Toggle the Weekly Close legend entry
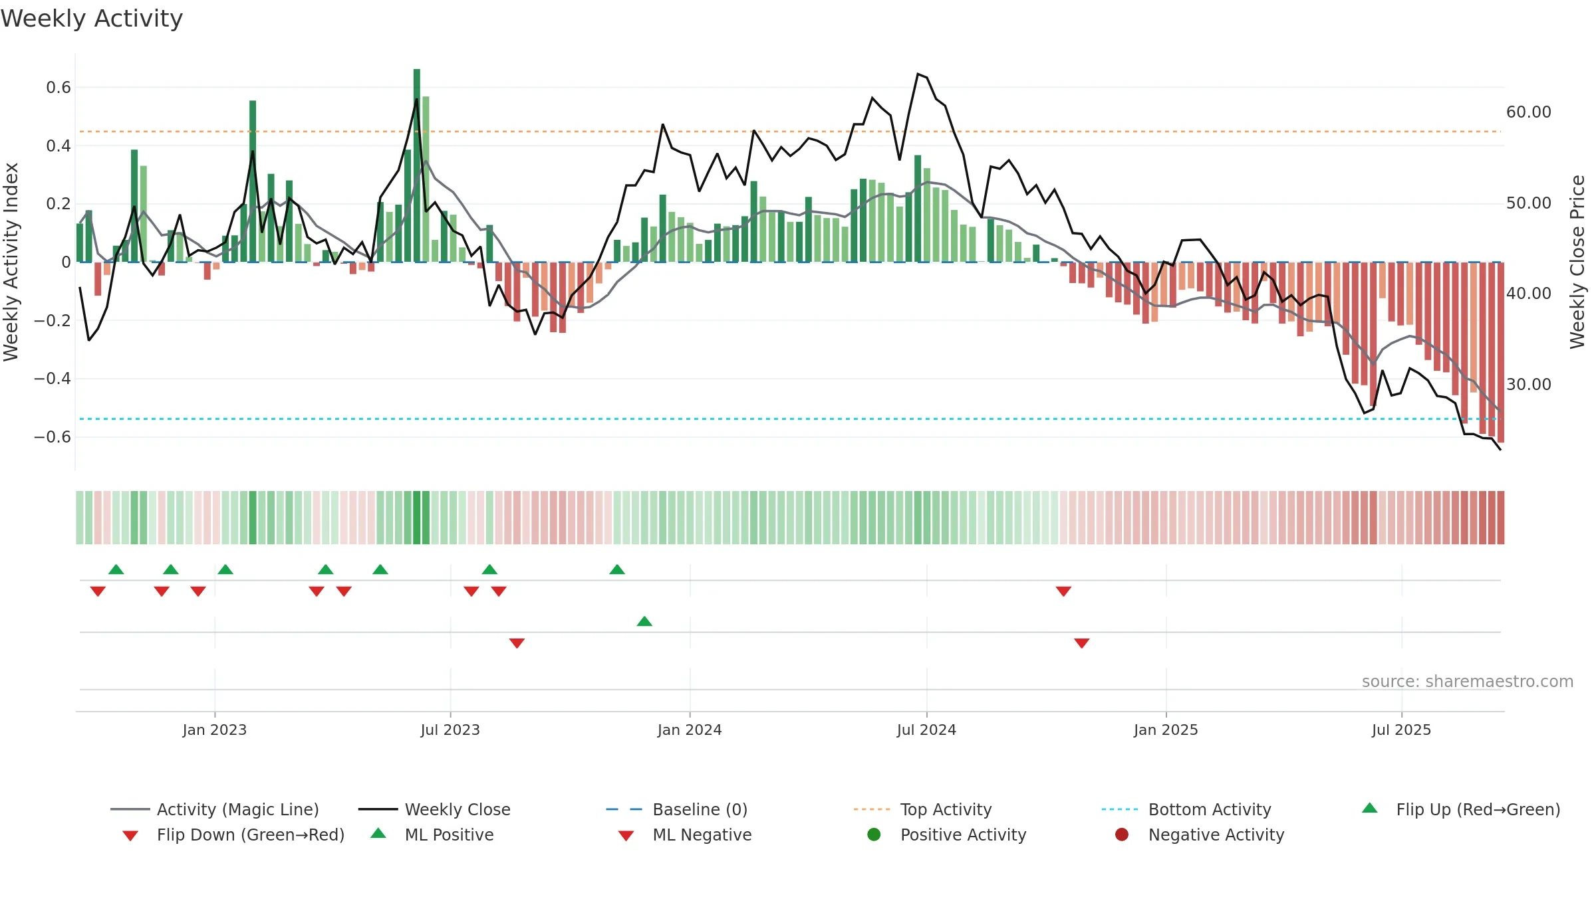 click(434, 809)
